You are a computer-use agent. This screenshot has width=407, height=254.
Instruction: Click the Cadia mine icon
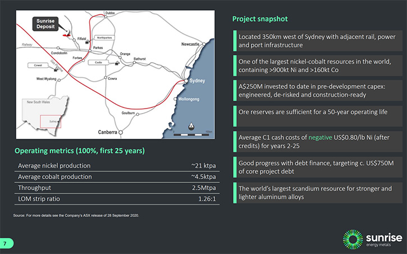[117, 63]
